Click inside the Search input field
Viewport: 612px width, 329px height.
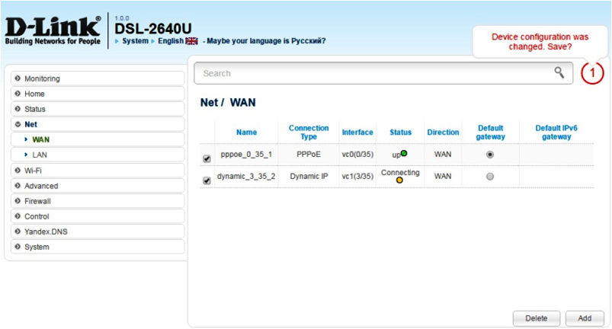pos(373,73)
